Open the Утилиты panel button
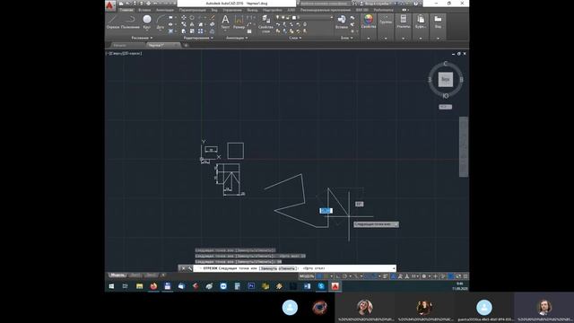The image size is (574, 323). (x=404, y=26)
